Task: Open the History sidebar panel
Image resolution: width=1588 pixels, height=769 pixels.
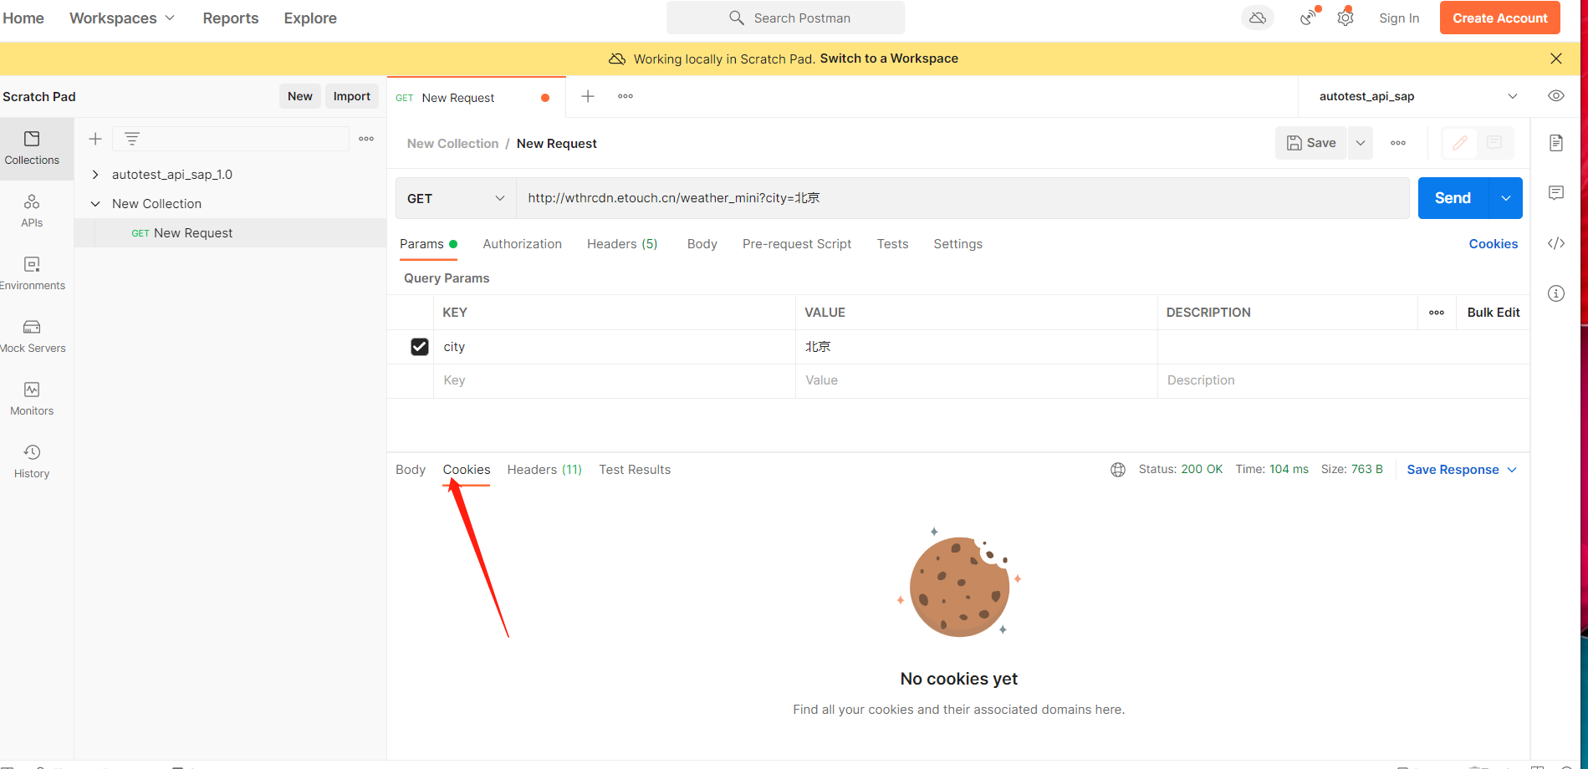Action: click(x=32, y=461)
